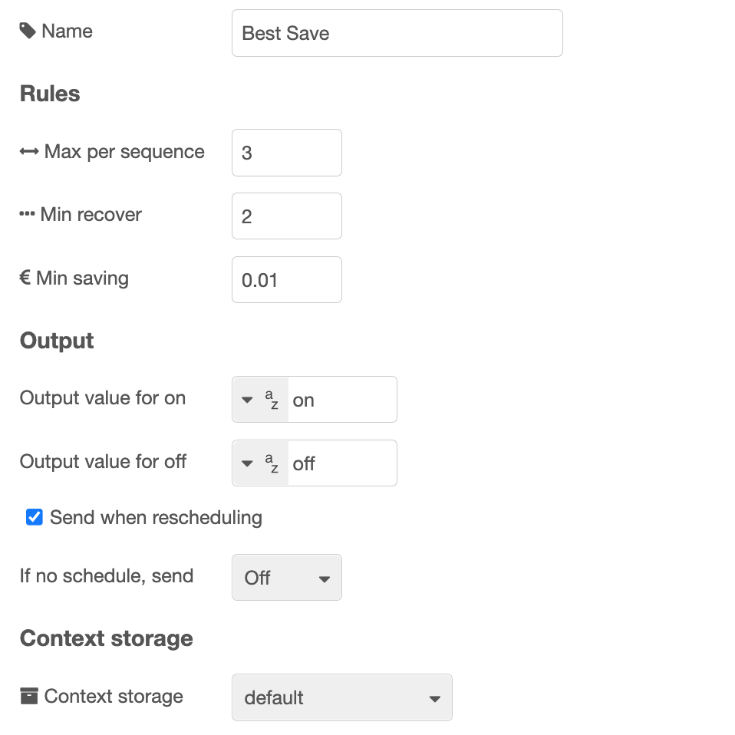
Task: Click the arrows icon for Max per sequence
Action: pyautogui.click(x=29, y=151)
